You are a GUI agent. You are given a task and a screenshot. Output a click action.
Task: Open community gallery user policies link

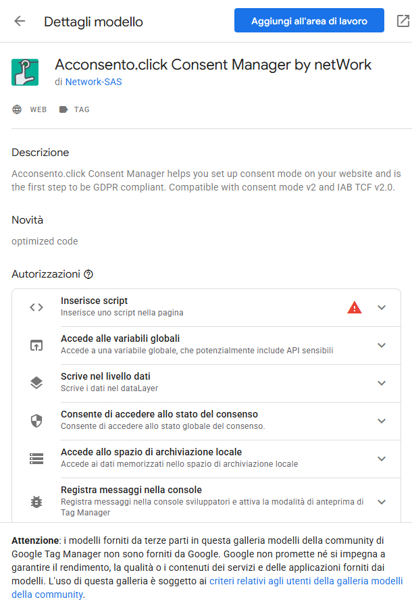pos(207,588)
